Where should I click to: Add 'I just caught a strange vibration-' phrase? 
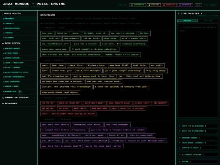[x=95, y=49]
